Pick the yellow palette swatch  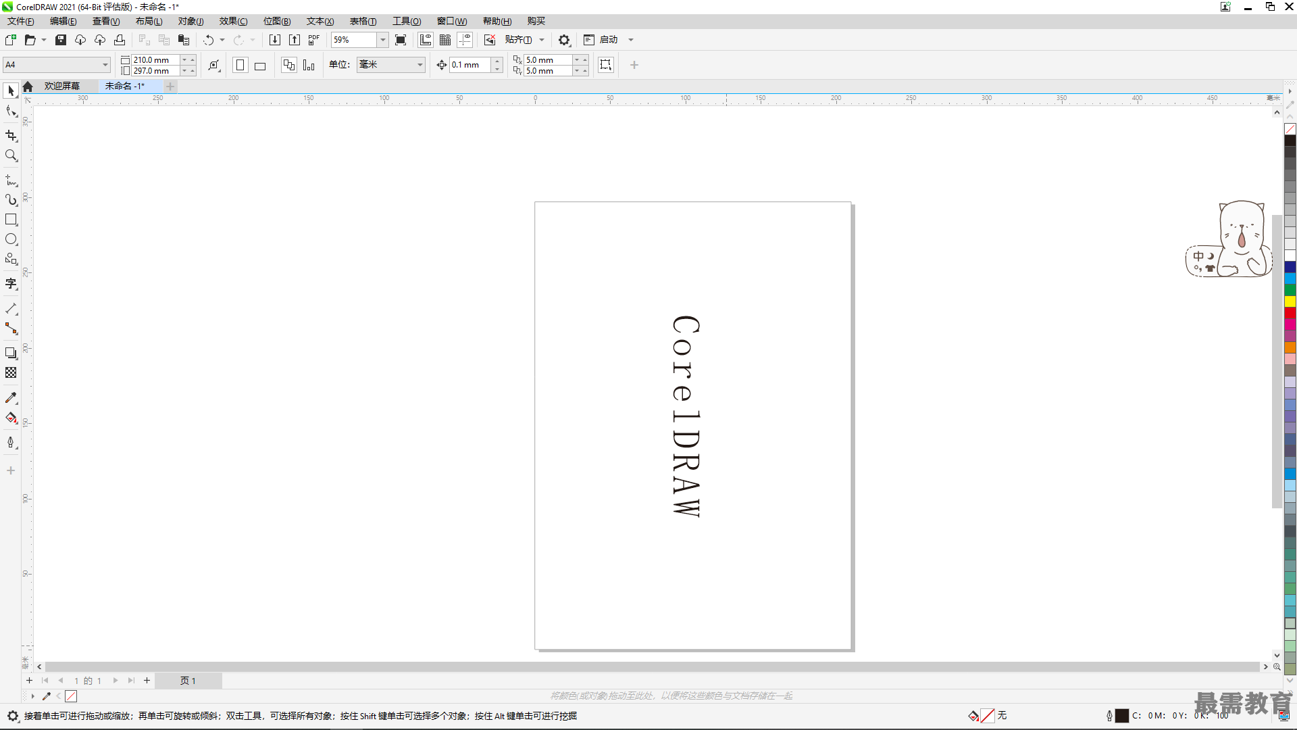[1290, 301]
